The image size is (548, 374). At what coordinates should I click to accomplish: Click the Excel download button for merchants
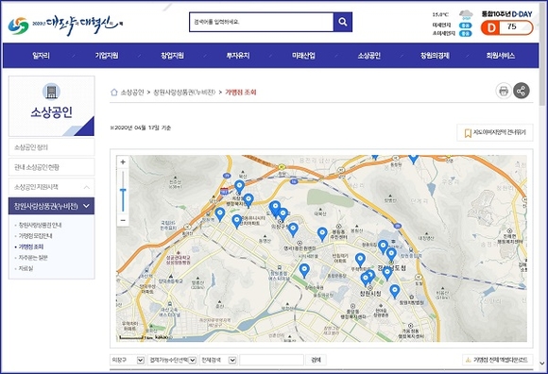tap(498, 360)
